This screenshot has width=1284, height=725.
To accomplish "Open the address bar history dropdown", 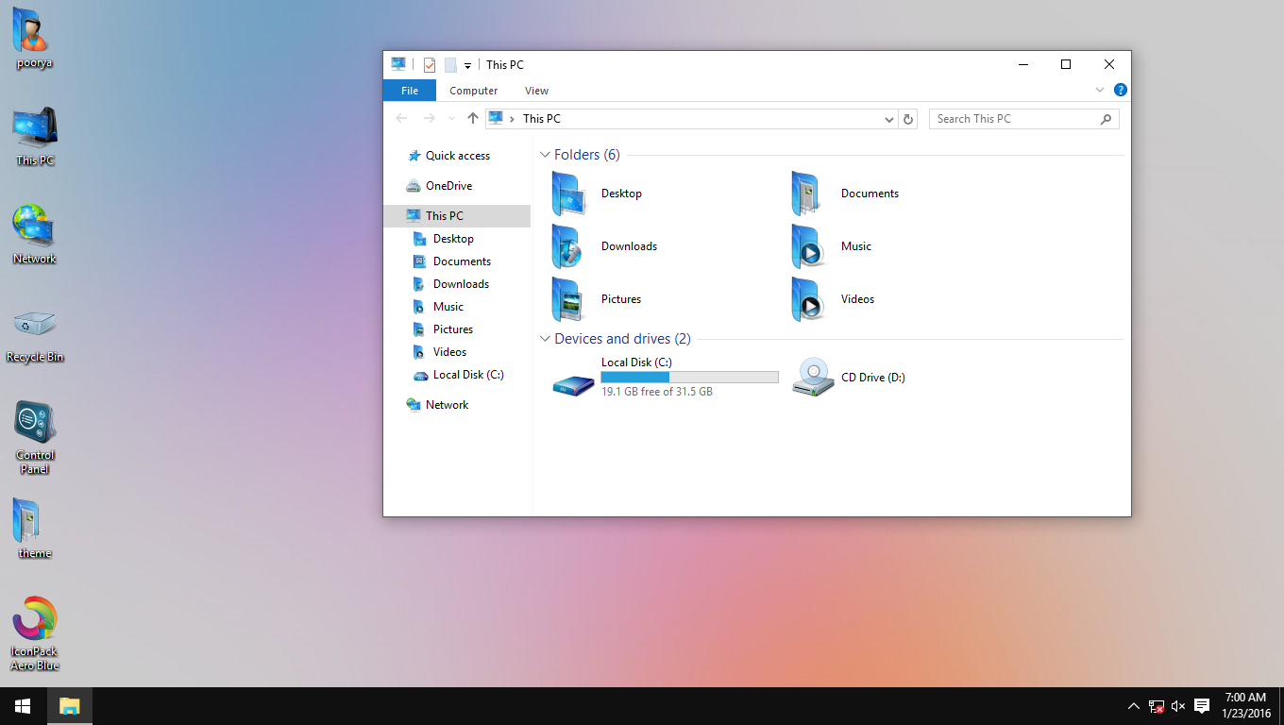I will [x=888, y=118].
